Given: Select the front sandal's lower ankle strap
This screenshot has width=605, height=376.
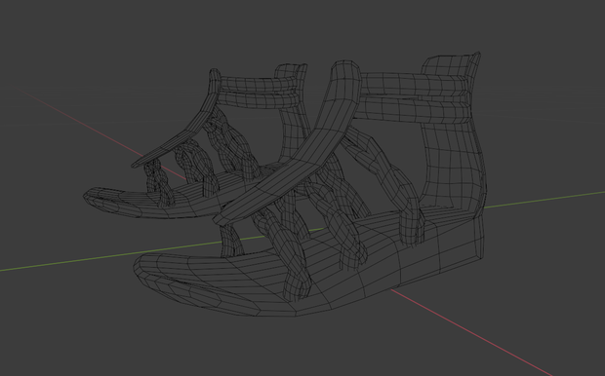Looking at the screenshot, I should (413, 110).
